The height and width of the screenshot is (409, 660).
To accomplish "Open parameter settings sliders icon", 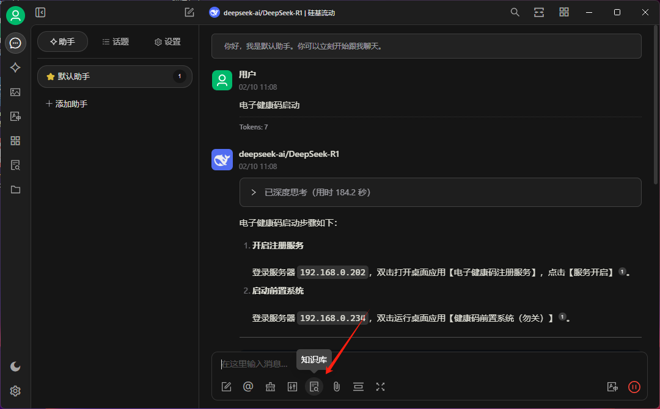I will pos(292,387).
